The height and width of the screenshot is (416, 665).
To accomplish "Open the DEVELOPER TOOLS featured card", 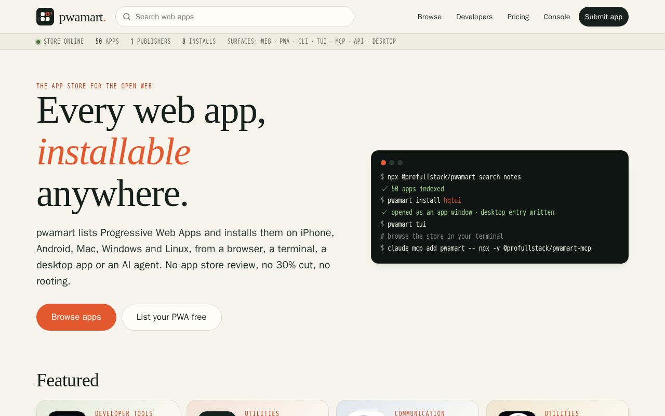I will [x=108, y=408].
